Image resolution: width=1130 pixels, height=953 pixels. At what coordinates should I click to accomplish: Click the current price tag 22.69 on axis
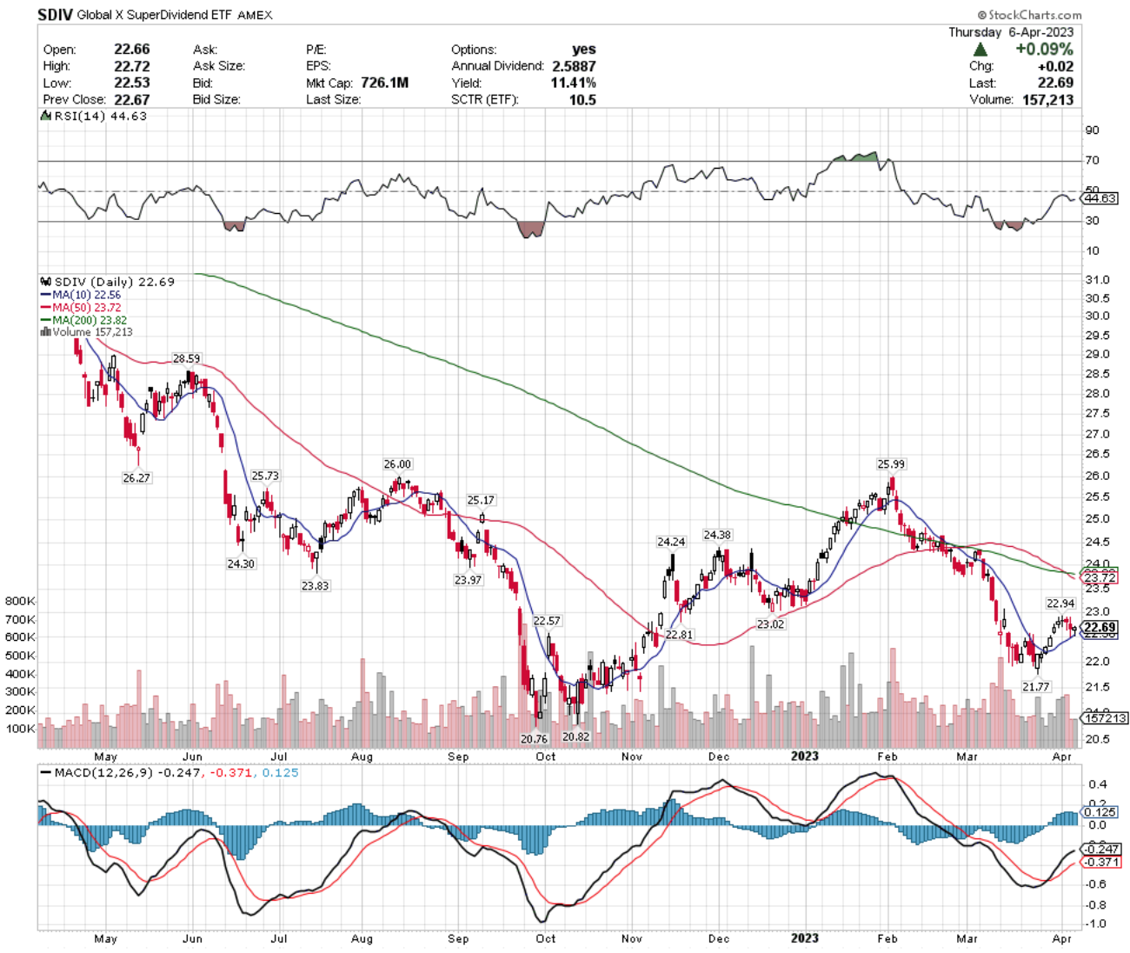coord(1100,627)
